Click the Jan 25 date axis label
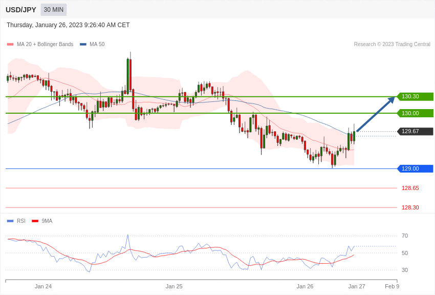The height and width of the screenshot is (295, 435). coord(174,286)
